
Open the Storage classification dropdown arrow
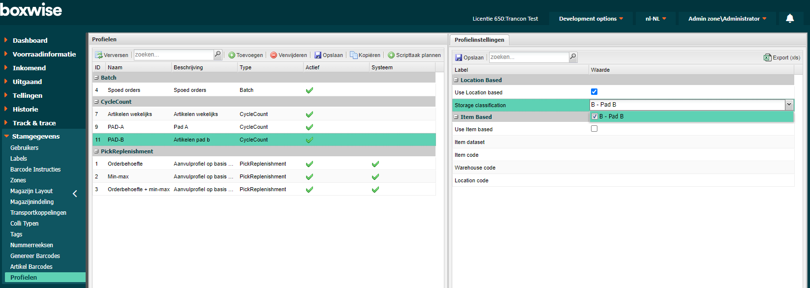[x=789, y=105]
